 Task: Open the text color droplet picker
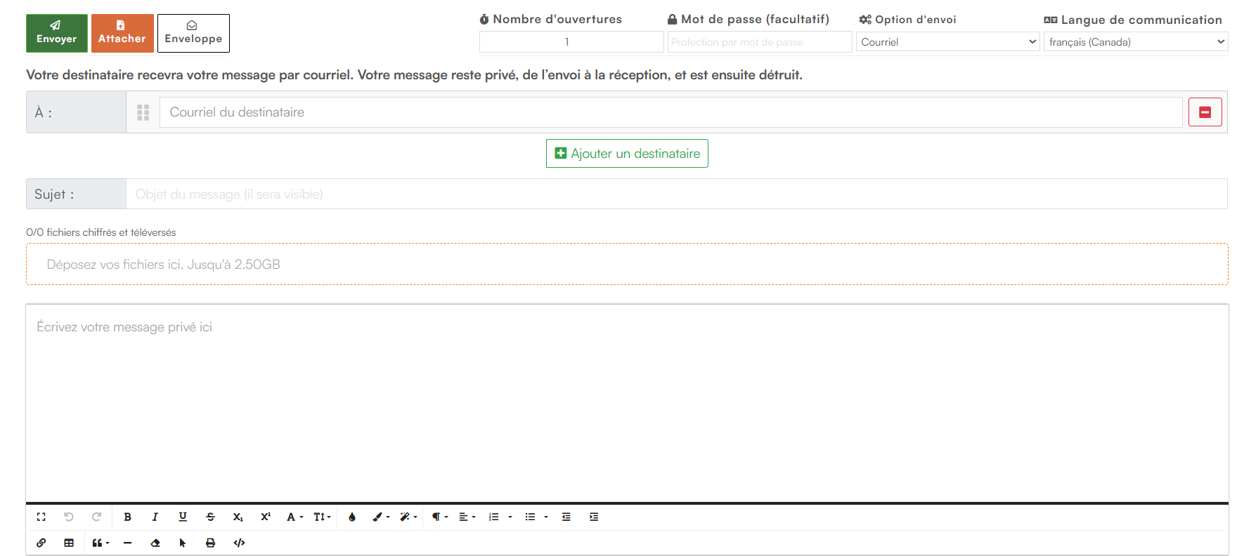coord(352,517)
